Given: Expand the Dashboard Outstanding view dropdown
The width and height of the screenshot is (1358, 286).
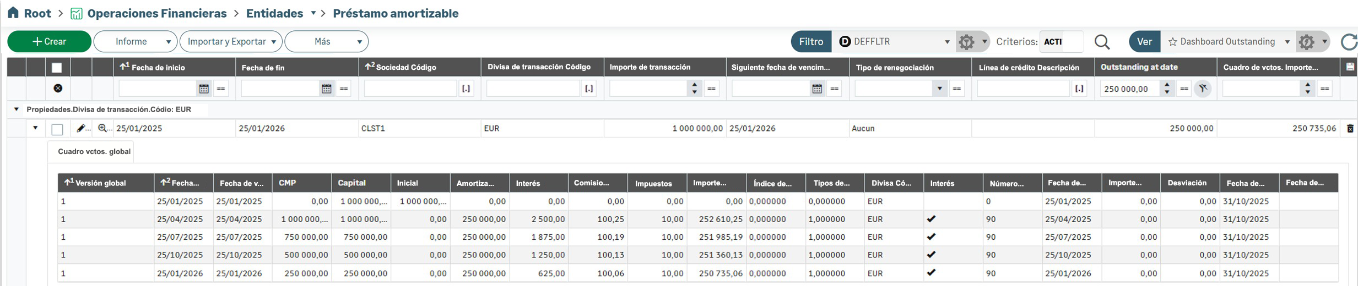Looking at the screenshot, I should coord(1287,42).
